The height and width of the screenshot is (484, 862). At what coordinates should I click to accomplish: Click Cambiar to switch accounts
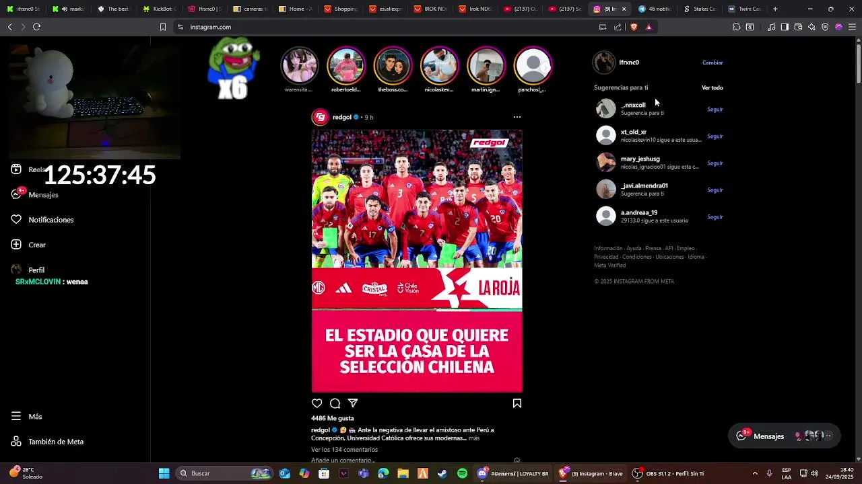[x=712, y=63]
